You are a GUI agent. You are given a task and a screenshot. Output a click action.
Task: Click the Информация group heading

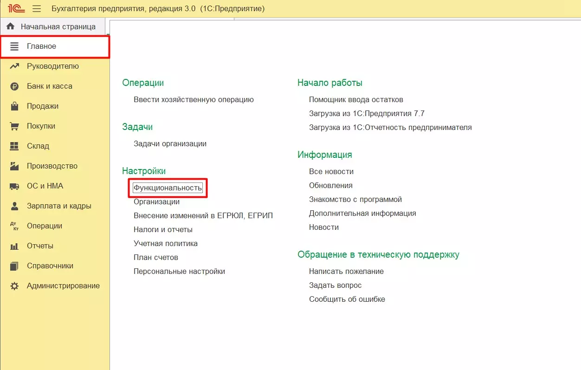coord(325,155)
